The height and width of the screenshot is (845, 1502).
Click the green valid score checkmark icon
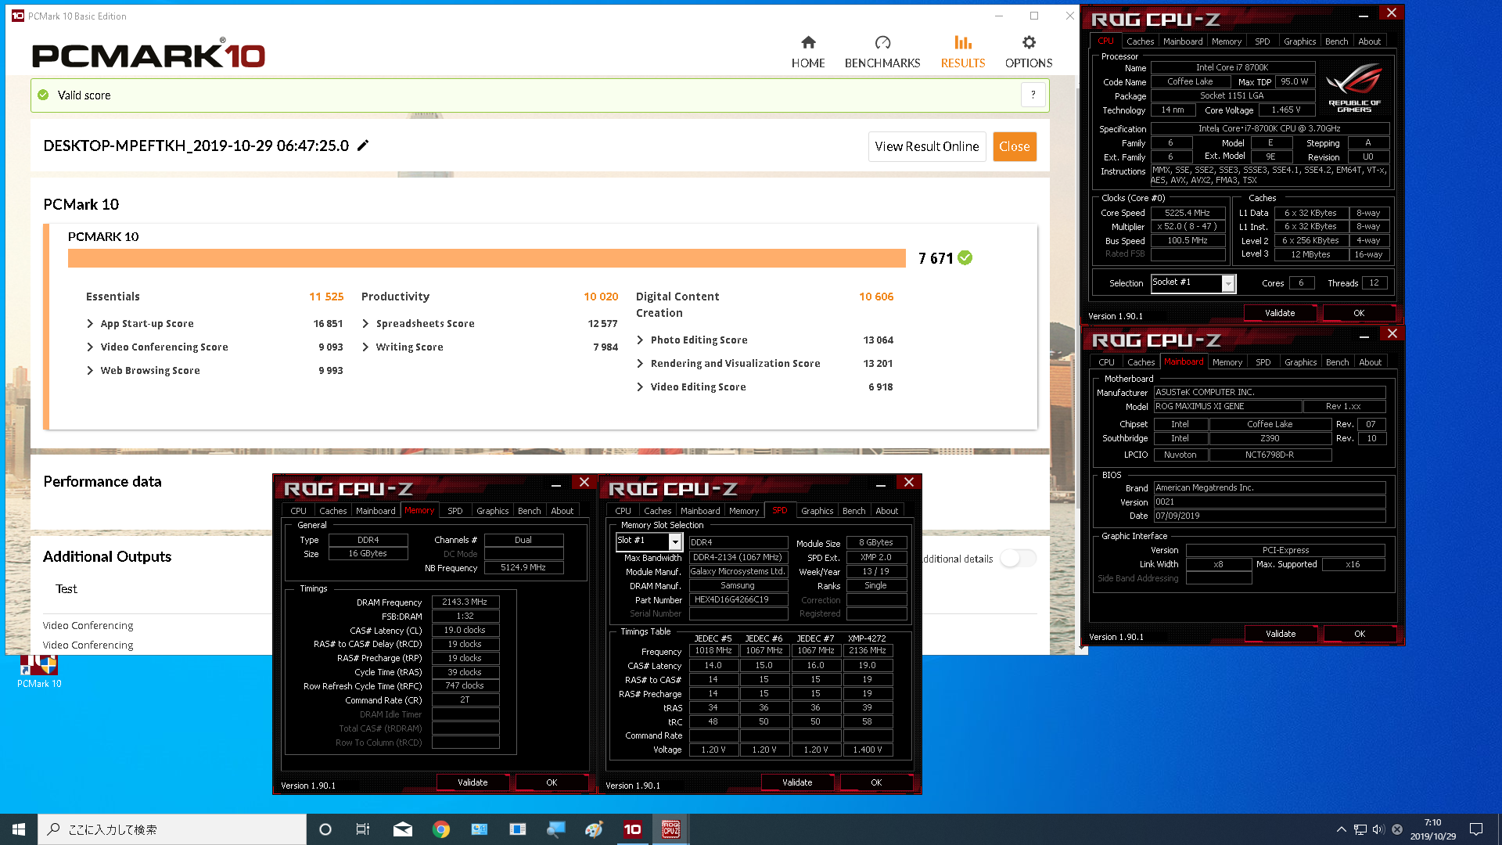click(x=43, y=95)
